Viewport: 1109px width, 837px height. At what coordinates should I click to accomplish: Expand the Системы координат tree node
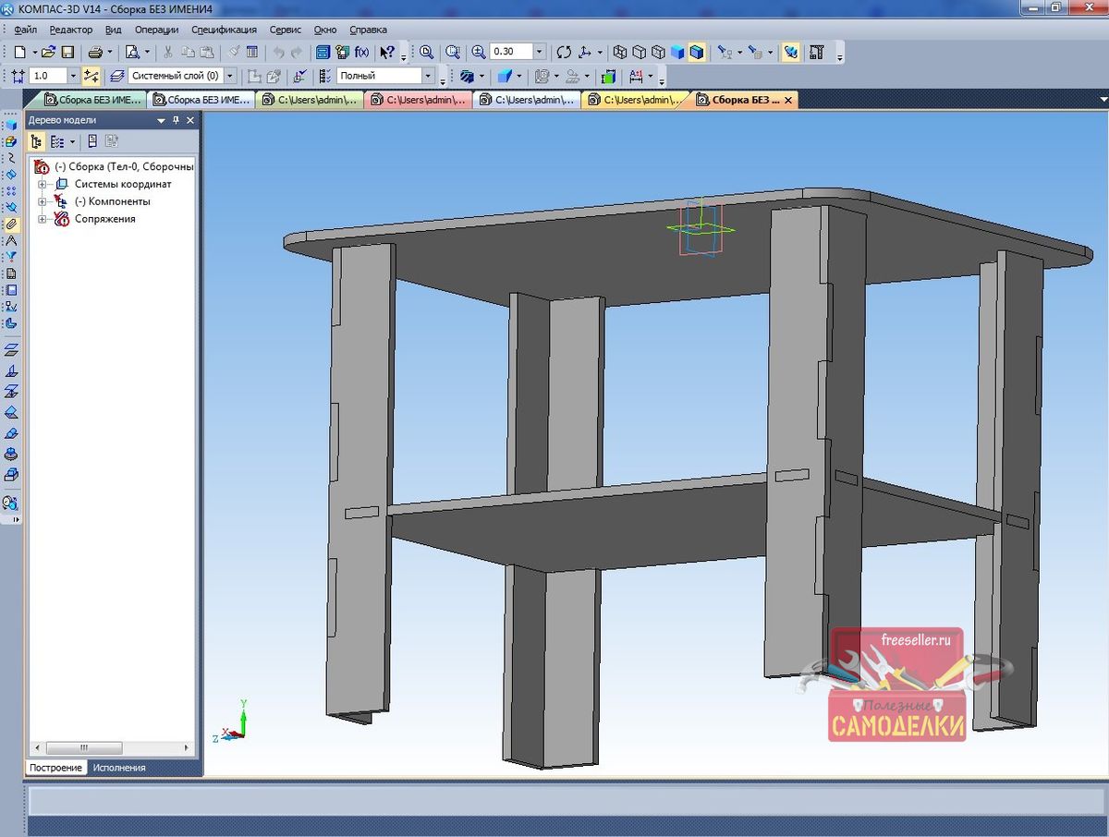tap(42, 184)
